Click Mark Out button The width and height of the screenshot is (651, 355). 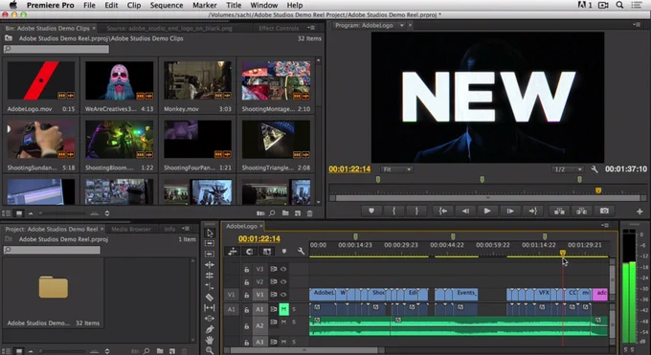coord(416,211)
